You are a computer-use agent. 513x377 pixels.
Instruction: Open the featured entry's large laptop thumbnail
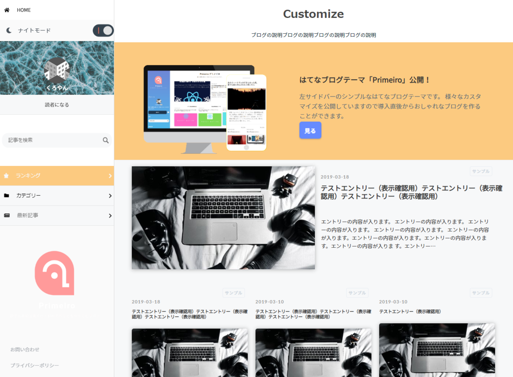(223, 218)
